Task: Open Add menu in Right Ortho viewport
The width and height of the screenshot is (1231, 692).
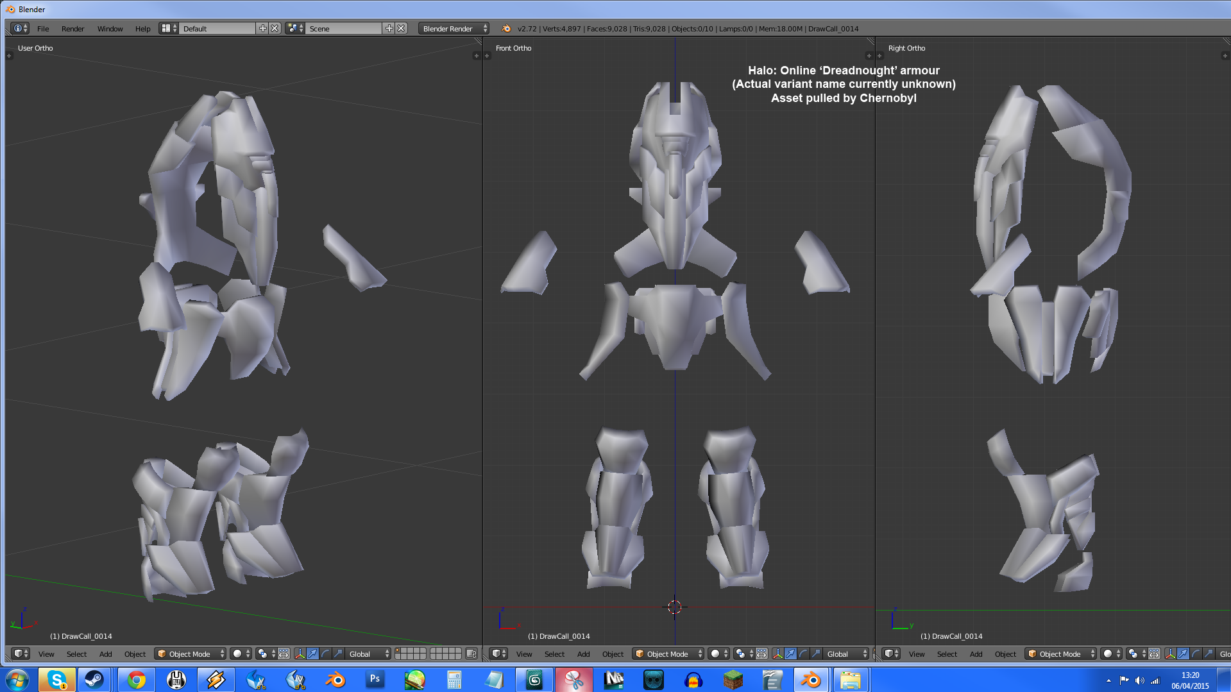Action: point(976,654)
